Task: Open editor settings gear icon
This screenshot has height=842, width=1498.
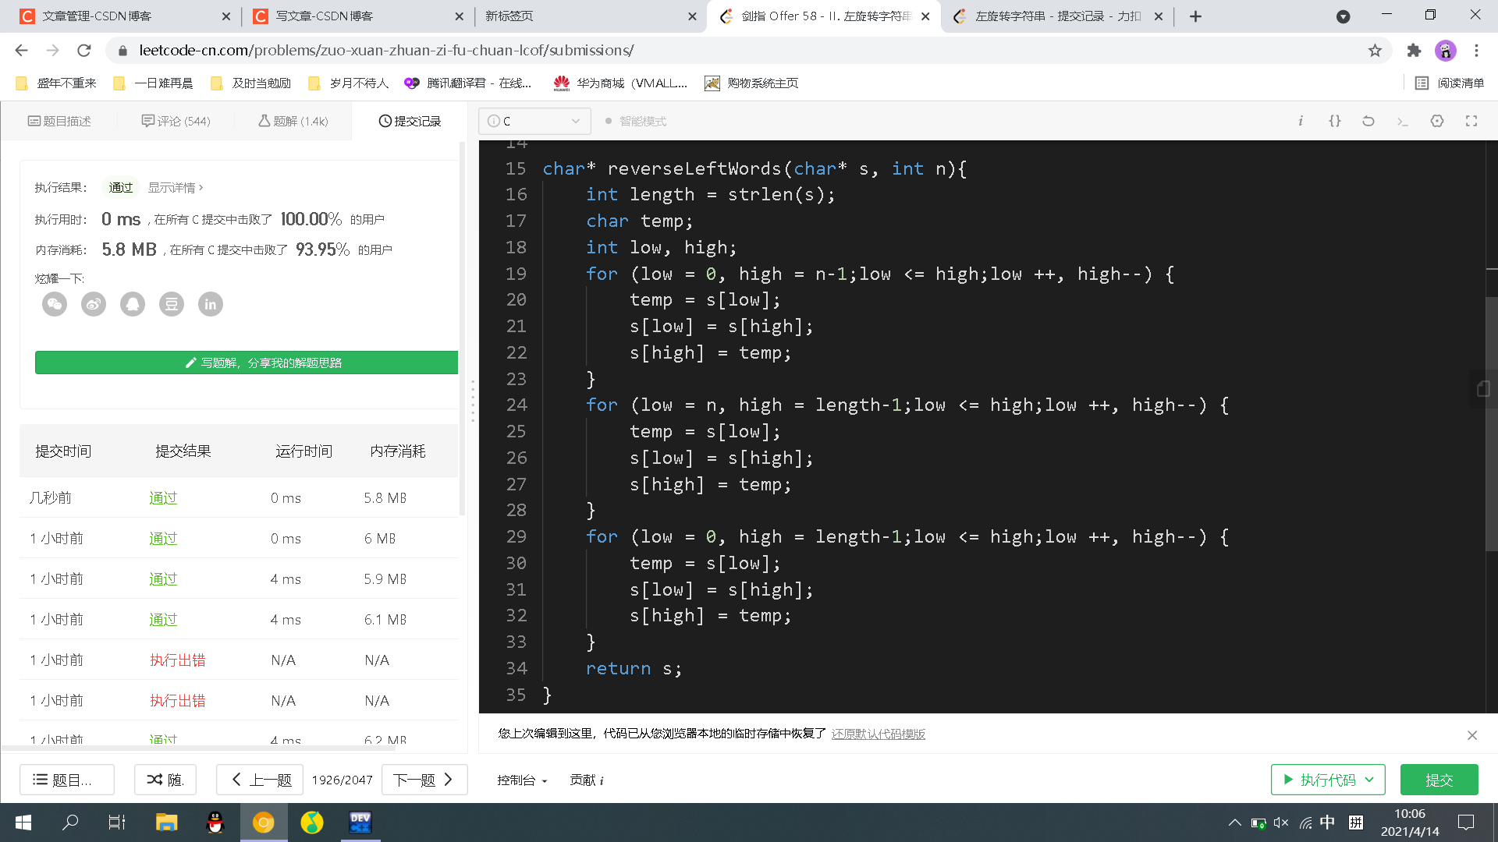Action: 1437,121
